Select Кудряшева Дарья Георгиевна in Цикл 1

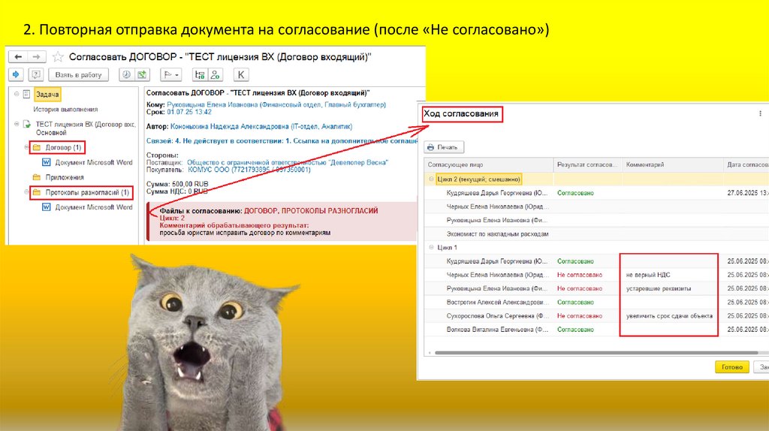point(497,261)
